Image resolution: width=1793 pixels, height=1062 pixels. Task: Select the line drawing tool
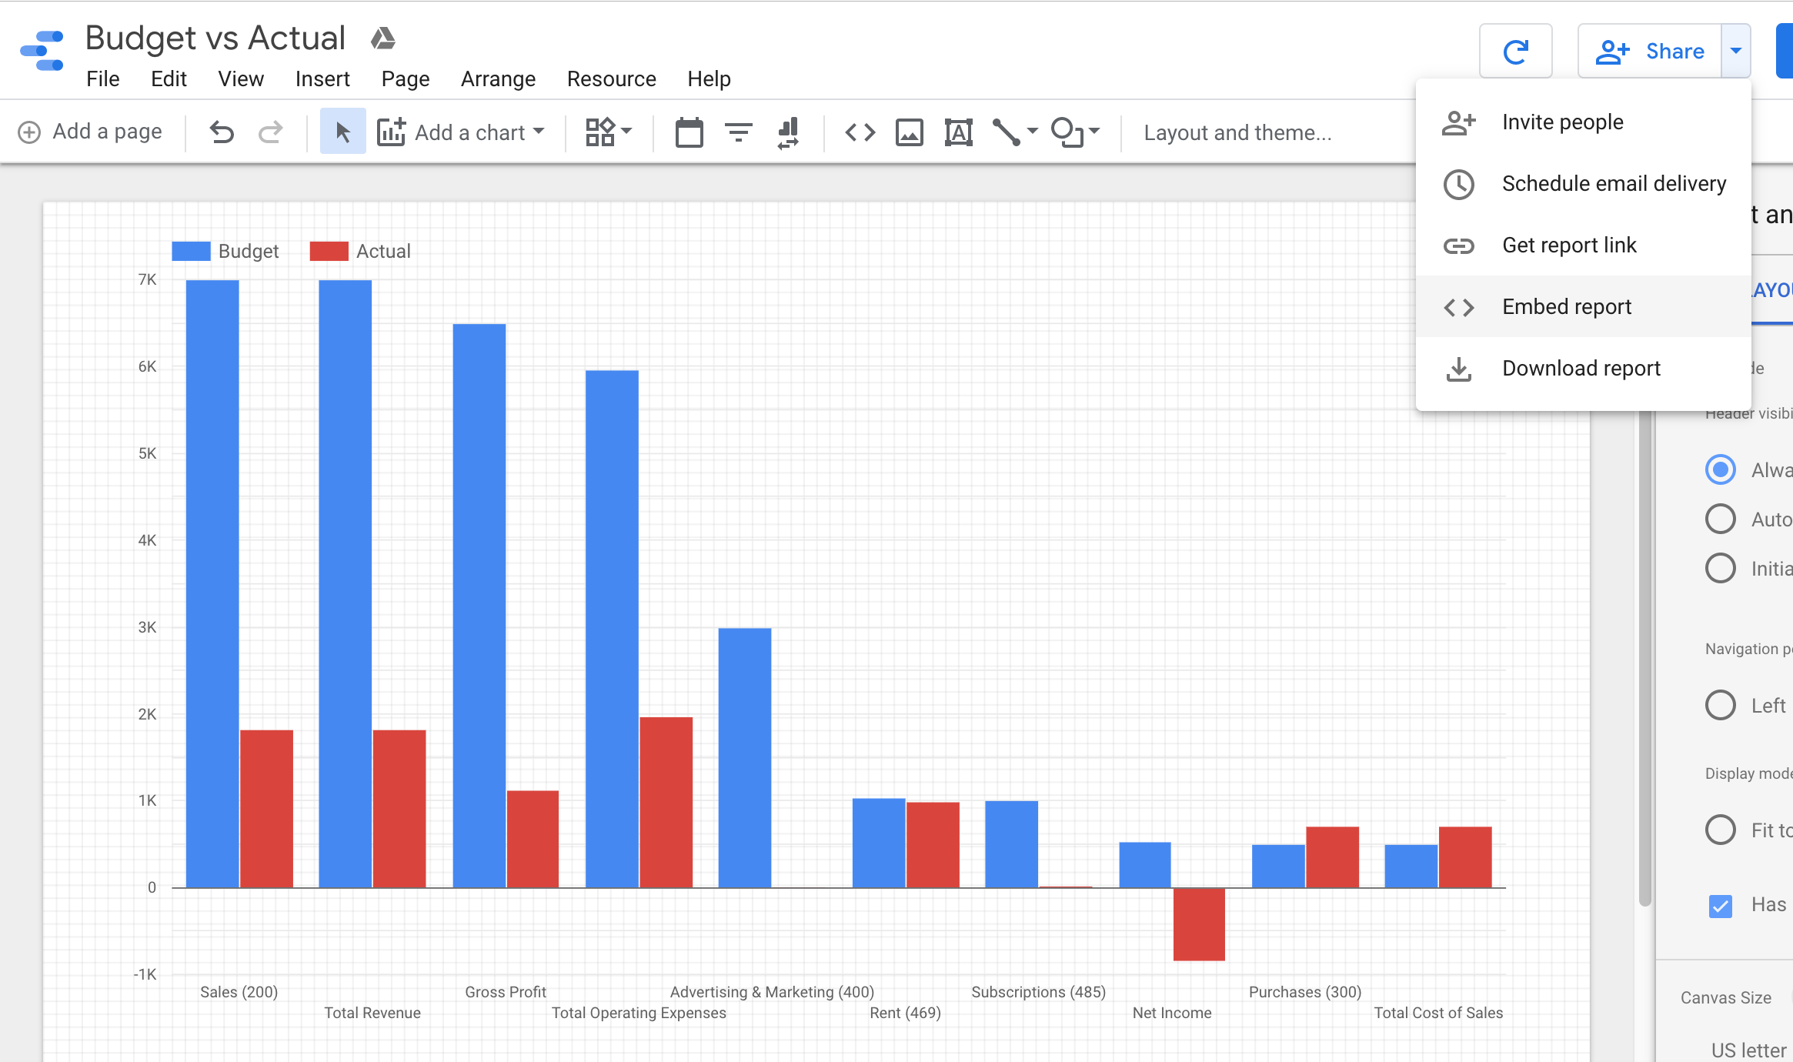[1006, 132]
